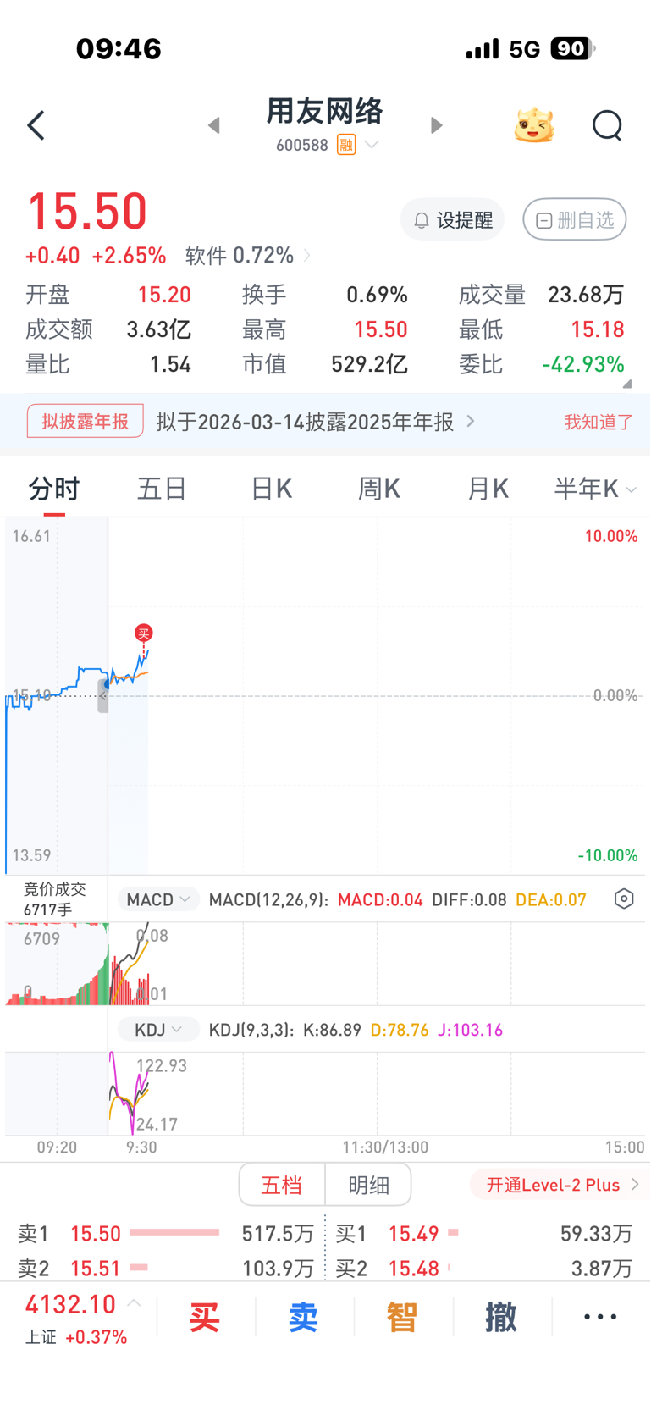The image size is (651, 1410).
Task: Remove from watchlist with 删自选
Action: click(575, 220)
